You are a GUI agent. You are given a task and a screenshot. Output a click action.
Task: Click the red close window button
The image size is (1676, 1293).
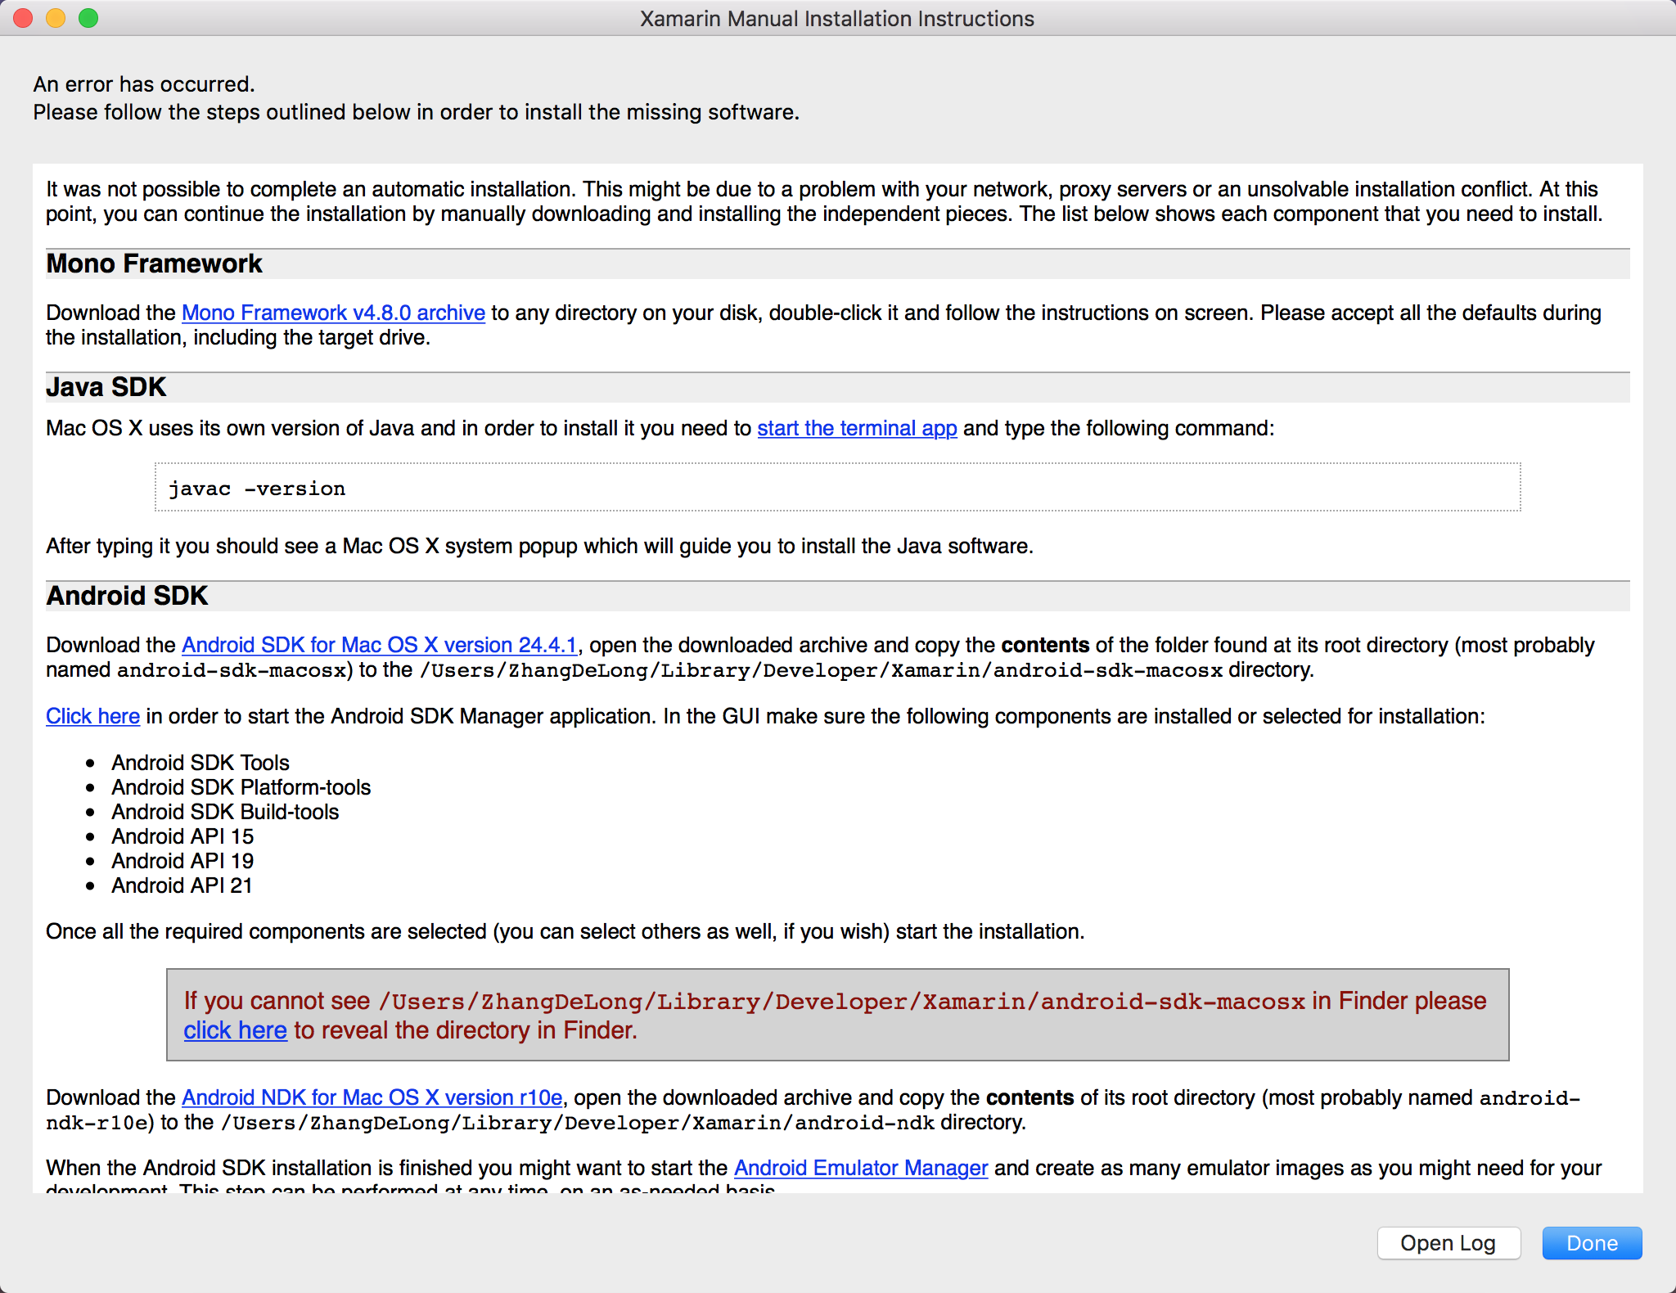pos(23,18)
